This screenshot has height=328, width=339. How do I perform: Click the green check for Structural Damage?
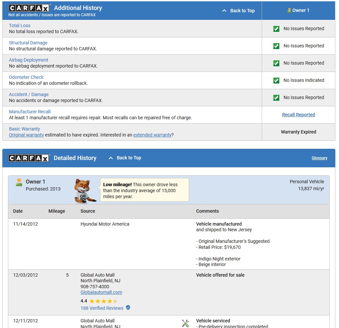click(276, 46)
